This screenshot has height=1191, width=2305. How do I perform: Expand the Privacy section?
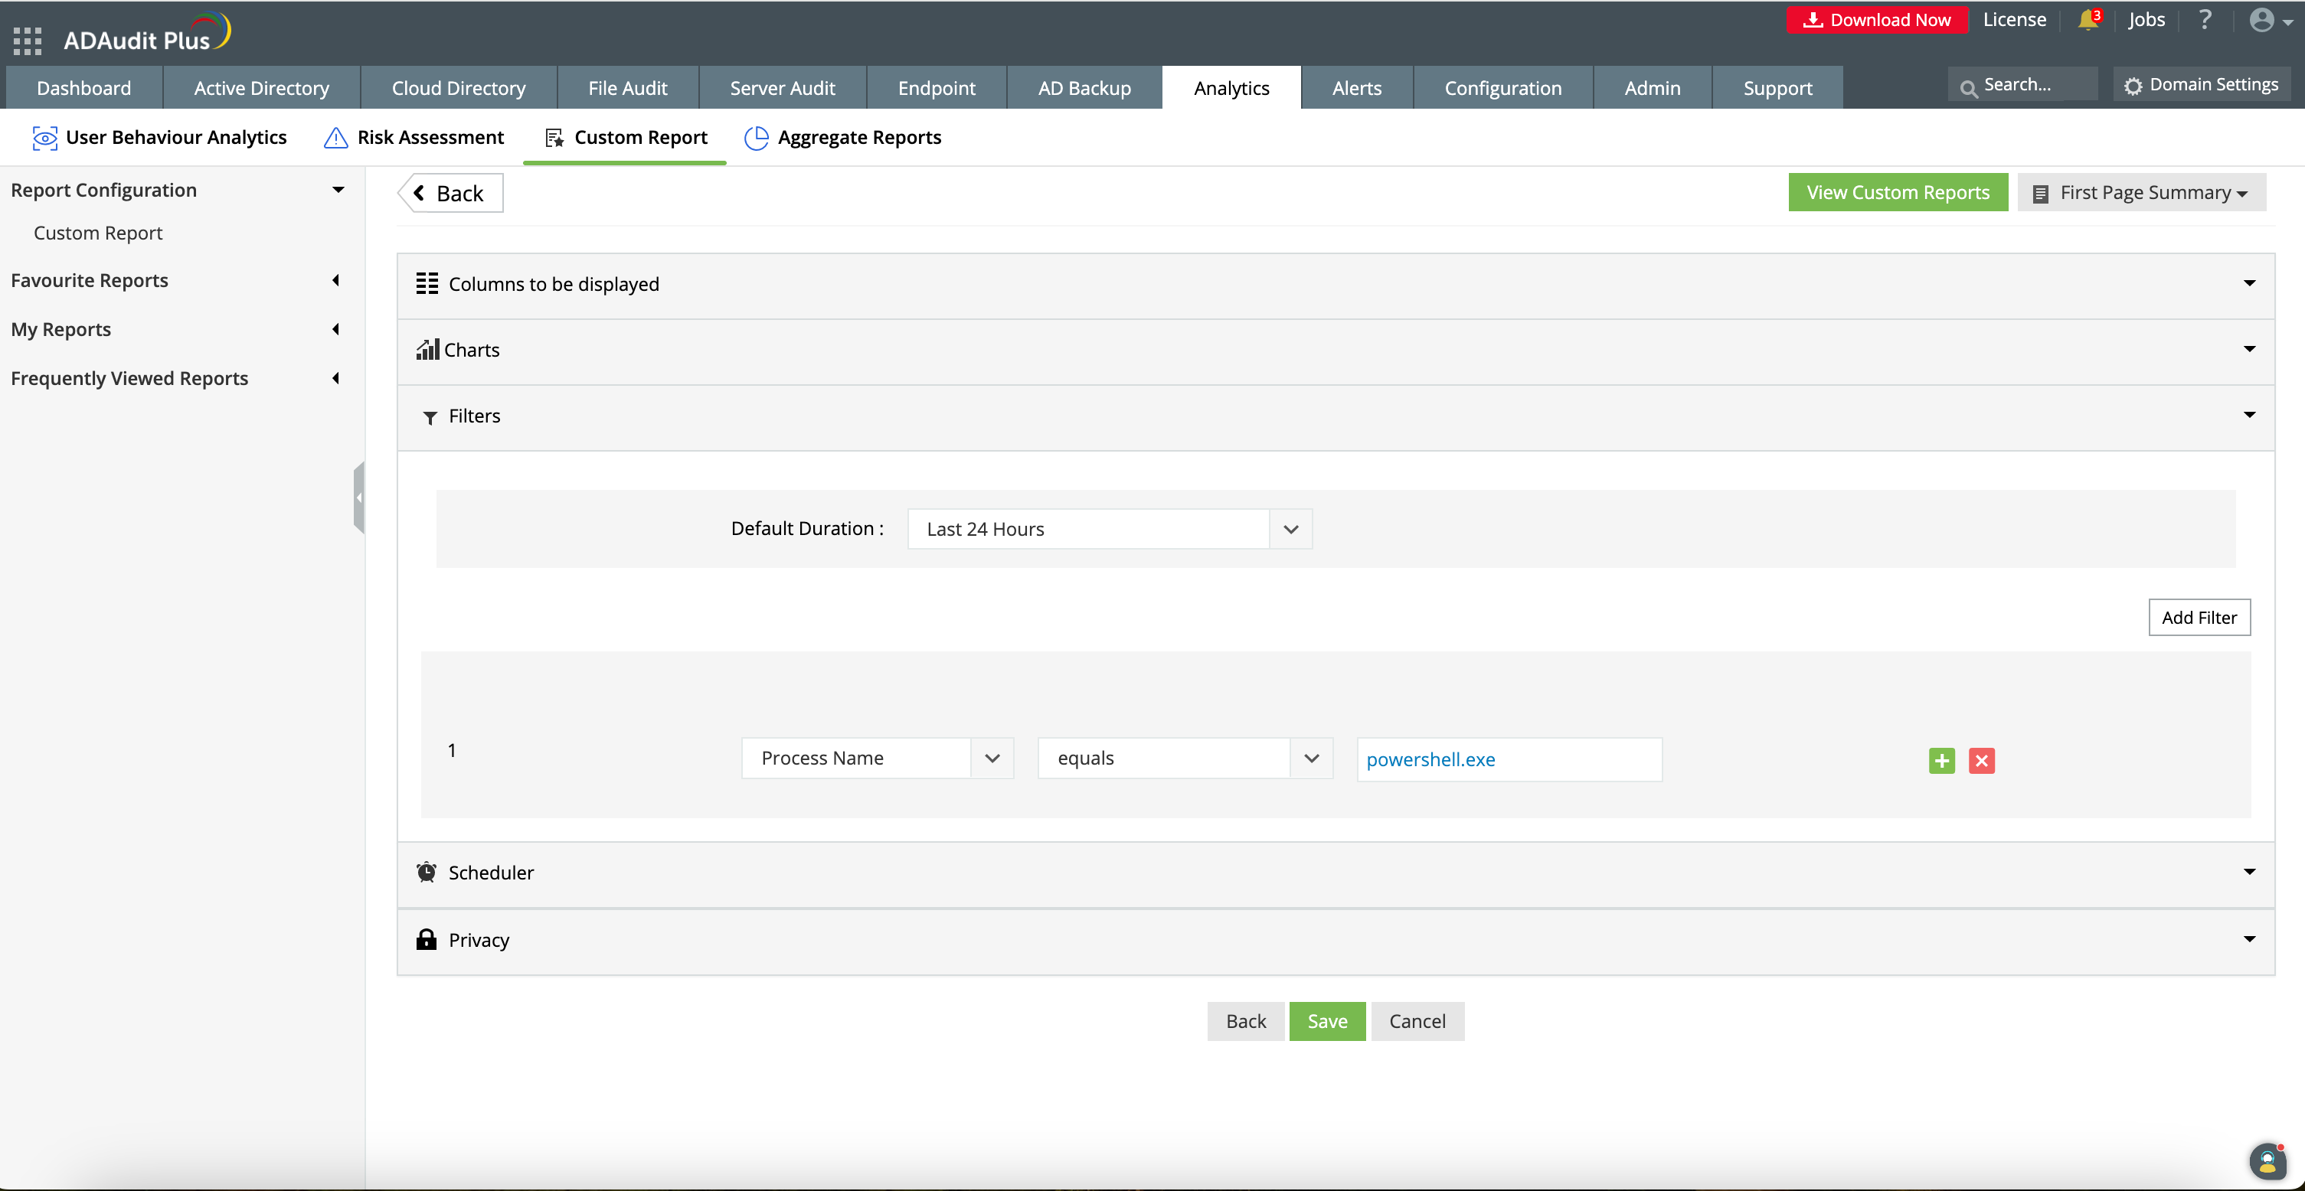pyautogui.click(x=2248, y=939)
